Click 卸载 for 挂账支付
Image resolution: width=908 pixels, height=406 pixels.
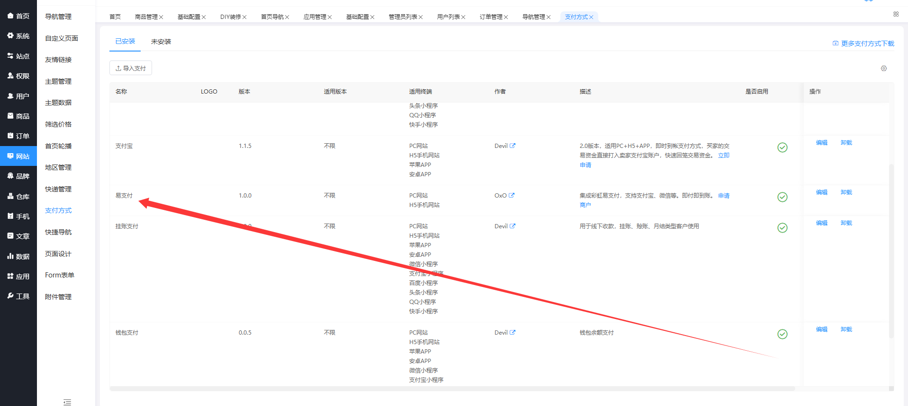click(846, 223)
